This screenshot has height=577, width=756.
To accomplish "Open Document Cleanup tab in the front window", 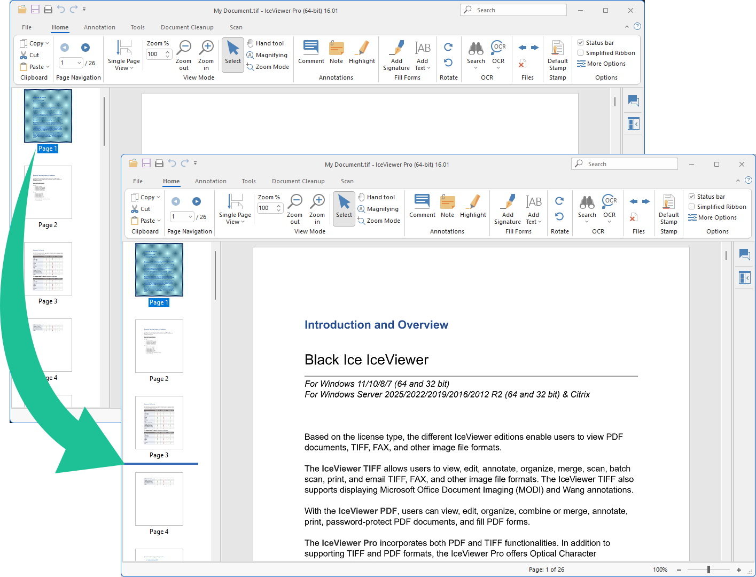I will (298, 181).
